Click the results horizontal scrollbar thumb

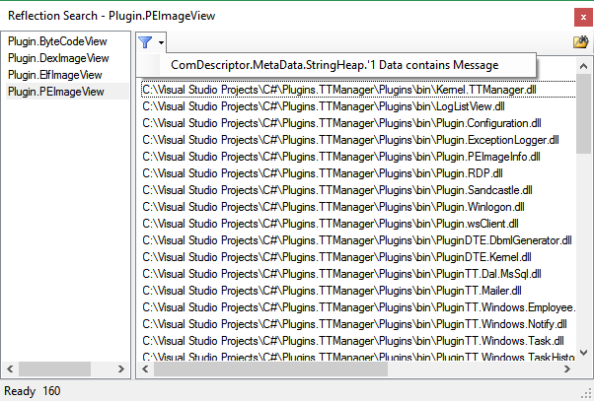pyautogui.click(x=270, y=368)
